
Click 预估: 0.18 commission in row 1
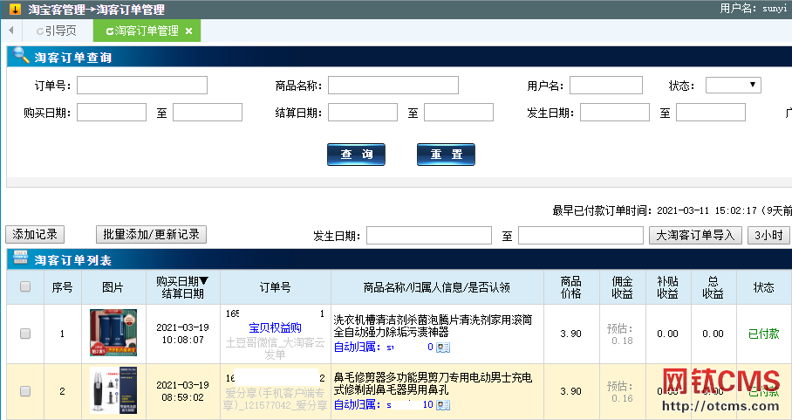pyautogui.click(x=622, y=334)
